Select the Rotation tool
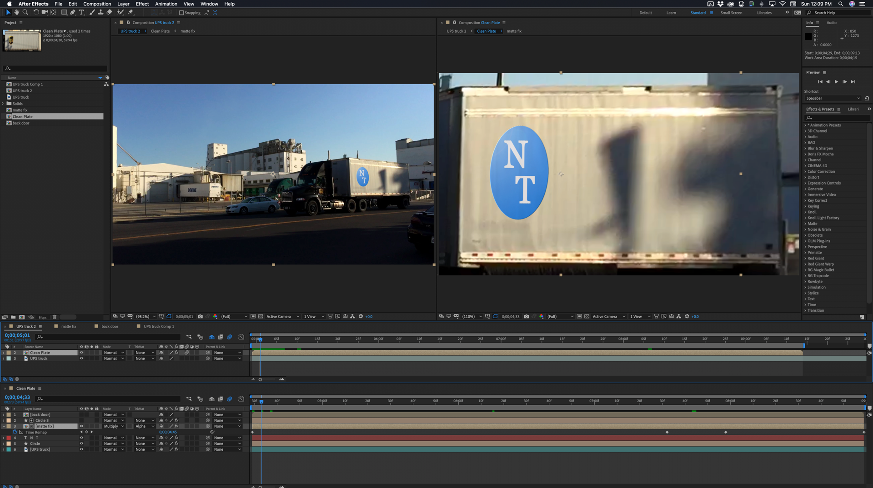This screenshot has width=873, height=488. coord(36,12)
